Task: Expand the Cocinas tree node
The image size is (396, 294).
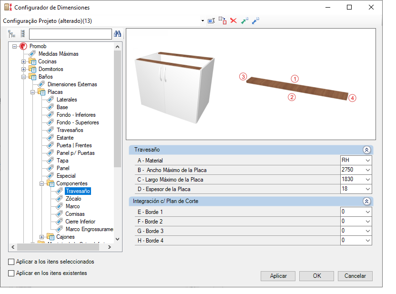Action: point(23,61)
